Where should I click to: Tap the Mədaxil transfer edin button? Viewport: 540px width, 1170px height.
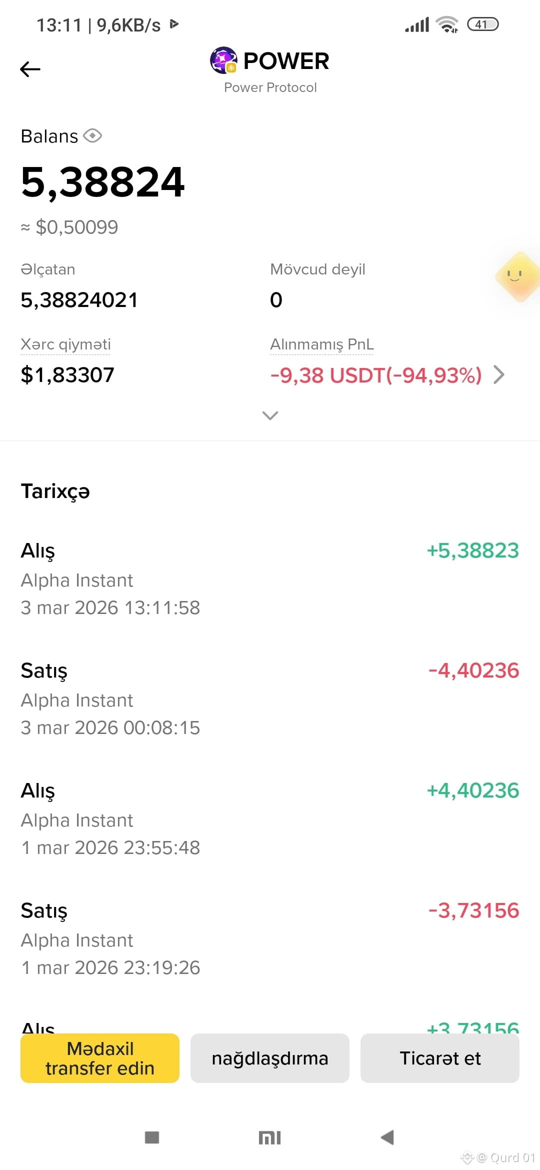[x=100, y=1058]
